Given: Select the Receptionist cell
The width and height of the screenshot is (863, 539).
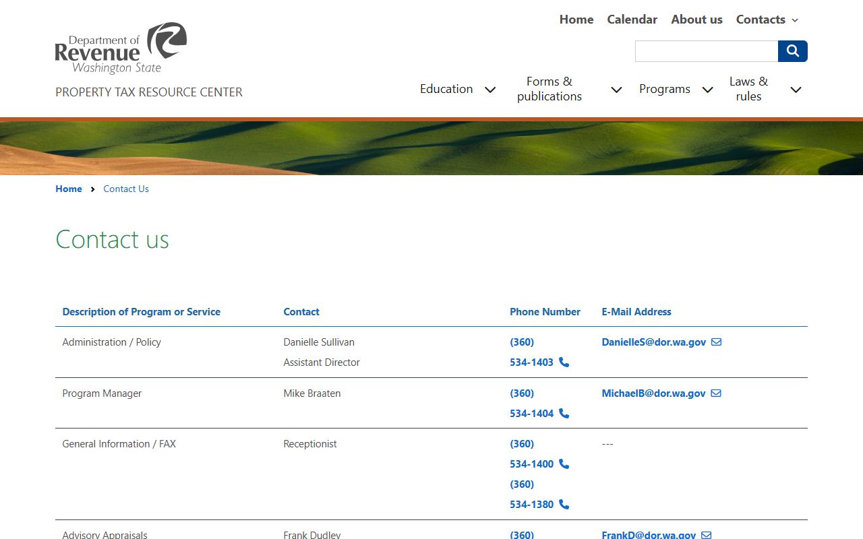Looking at the screenshot, I should coord(310,444).
